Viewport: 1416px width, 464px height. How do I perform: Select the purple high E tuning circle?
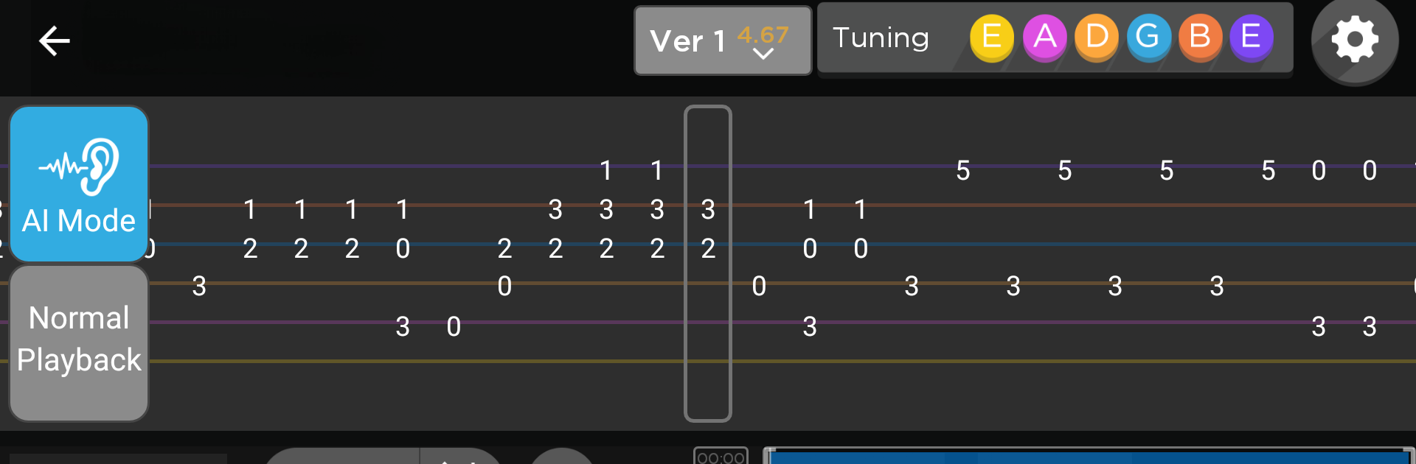pyautogui.click(x=1252, y=37)
